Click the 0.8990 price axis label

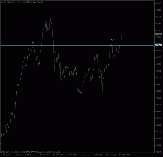tap(158, 51)
